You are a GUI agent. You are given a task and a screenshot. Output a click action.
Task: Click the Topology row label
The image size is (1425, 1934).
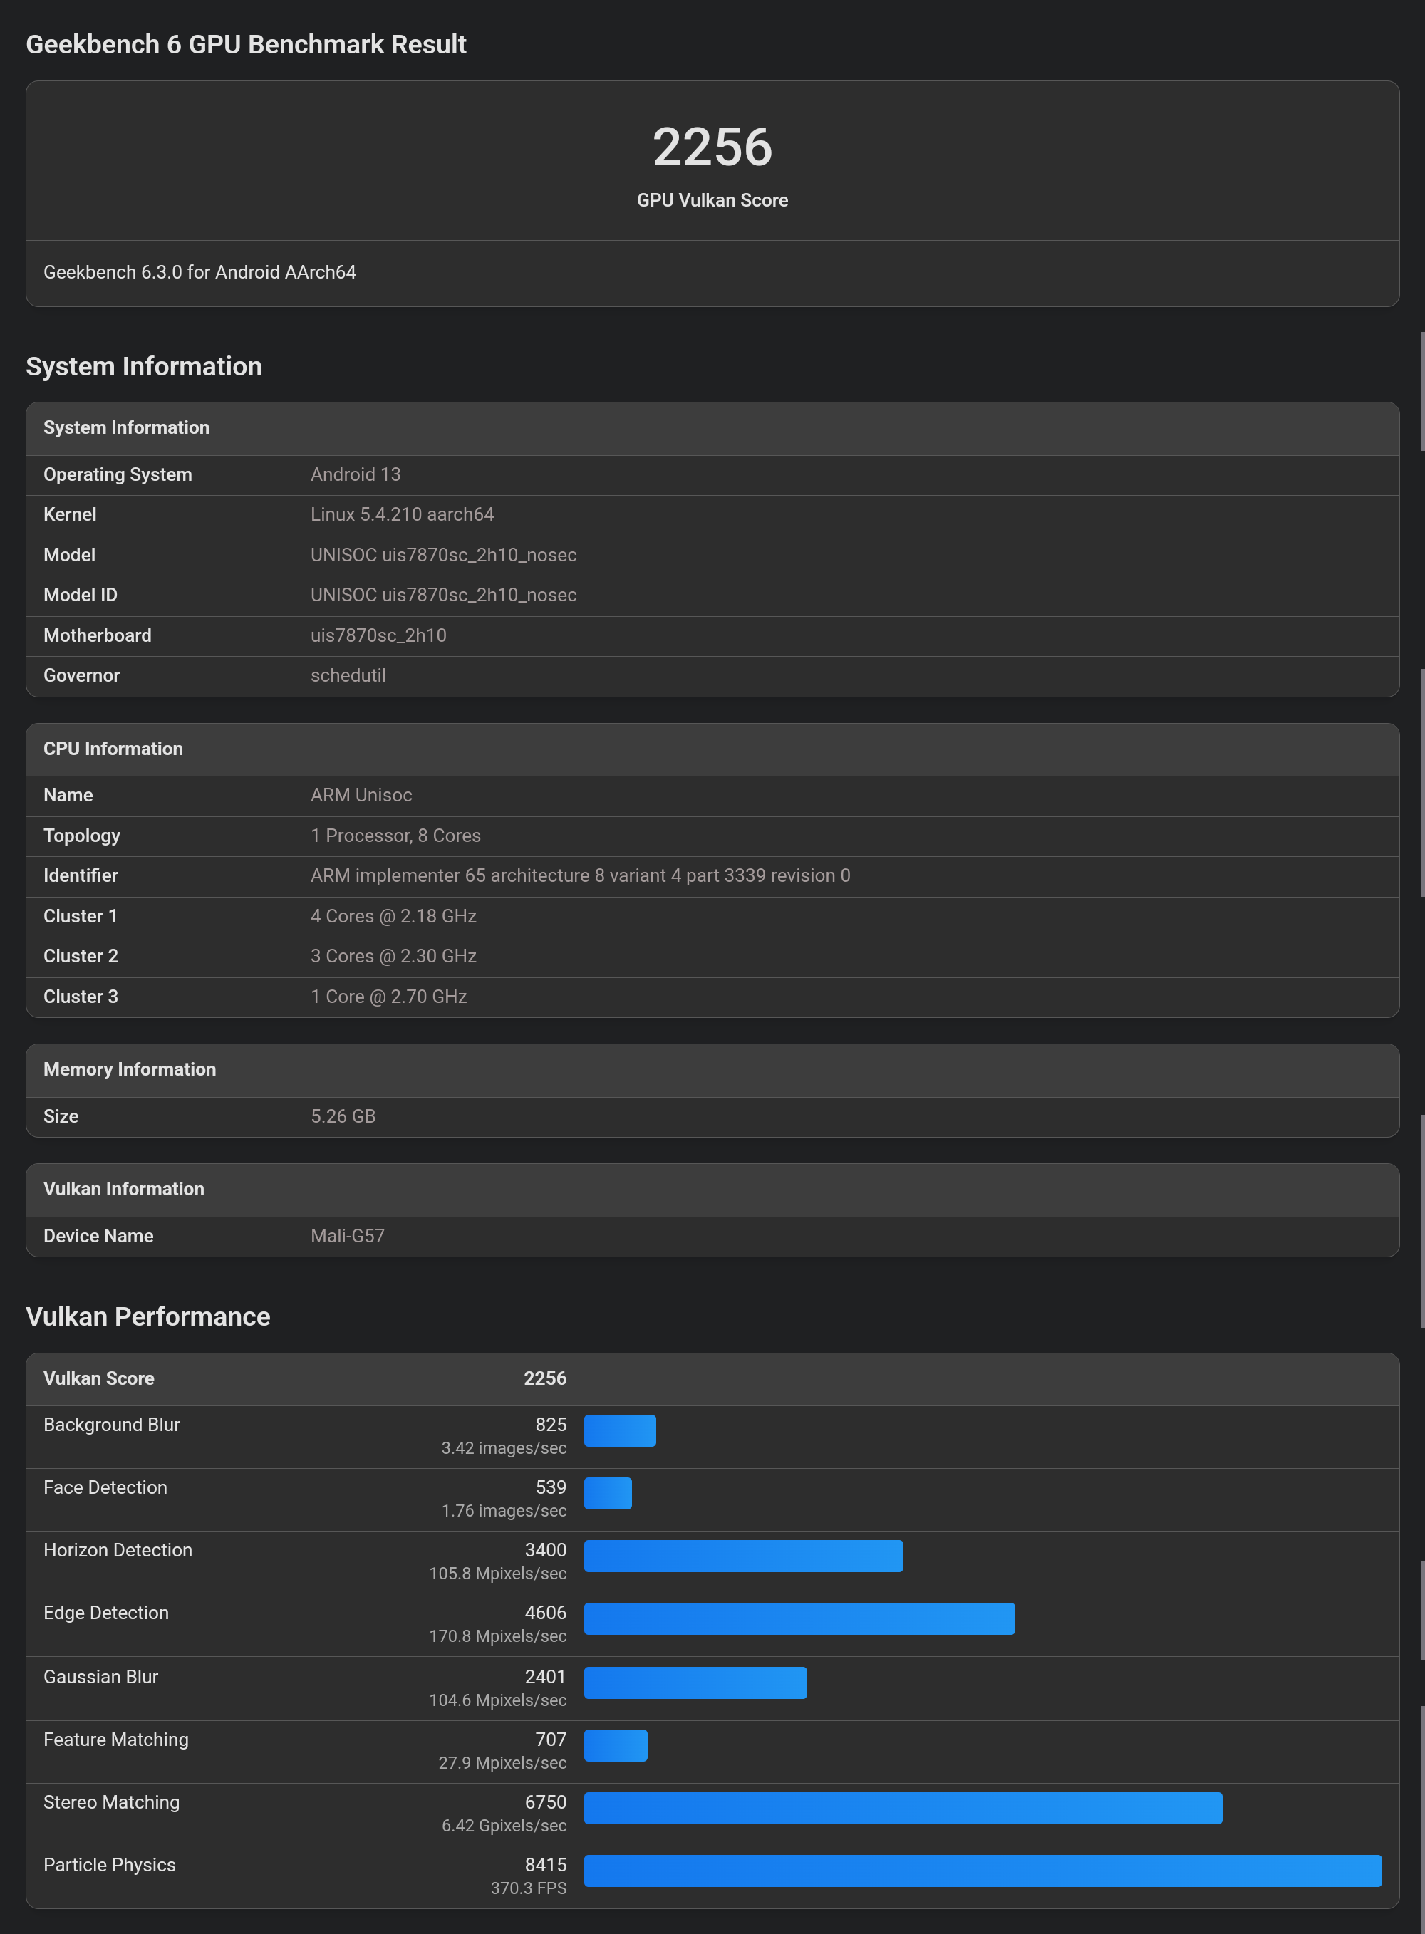click(x=81, y=836)
